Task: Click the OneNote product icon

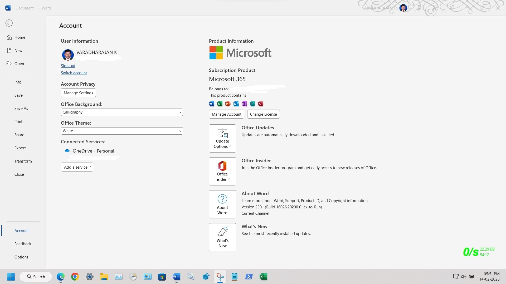Action: pyautogui.click(x=244, y=104)
